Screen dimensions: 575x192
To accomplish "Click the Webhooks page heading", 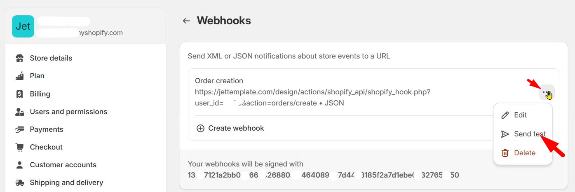I will click(224, 21).
